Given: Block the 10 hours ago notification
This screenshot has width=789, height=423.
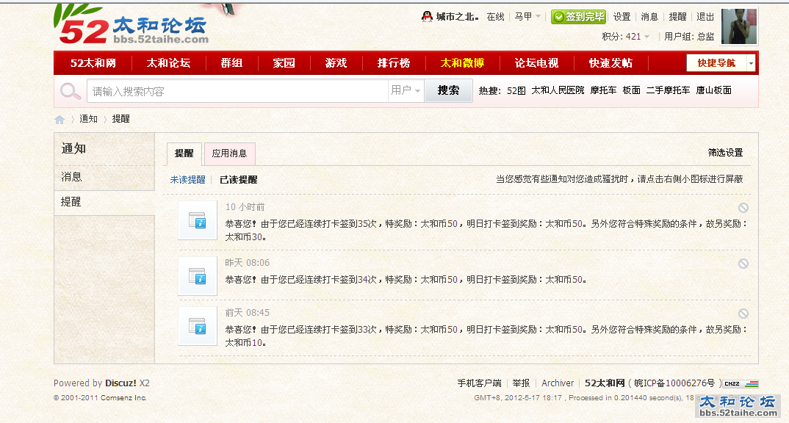Looking at the screenshot, I should pos(743,208).
